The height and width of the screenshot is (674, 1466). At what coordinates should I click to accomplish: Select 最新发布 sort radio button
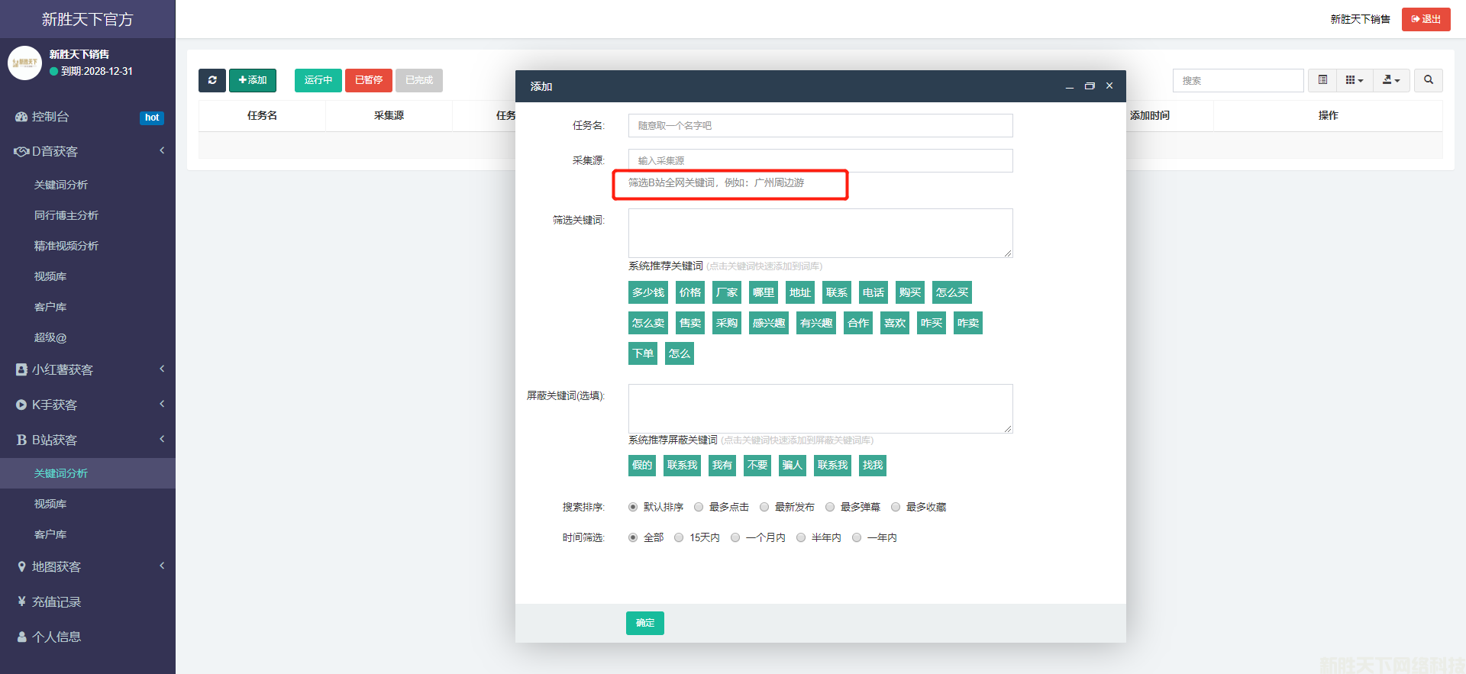764,507
